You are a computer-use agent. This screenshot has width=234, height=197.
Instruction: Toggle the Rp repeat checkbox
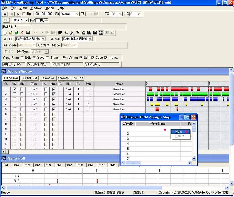pos(24,14)
